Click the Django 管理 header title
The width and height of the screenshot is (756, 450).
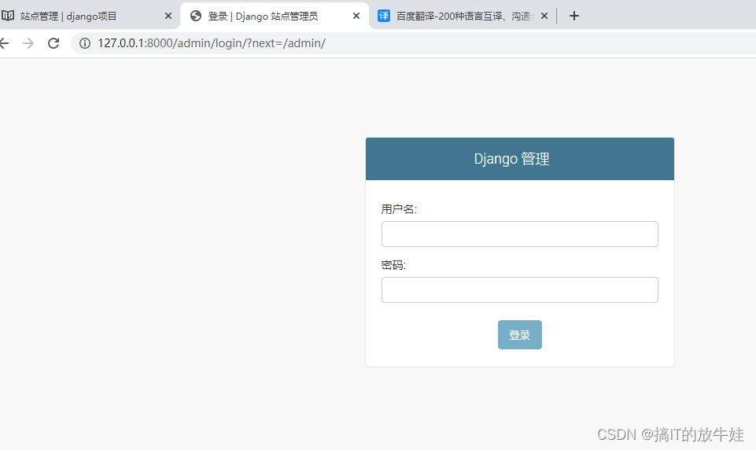point(511,159)
